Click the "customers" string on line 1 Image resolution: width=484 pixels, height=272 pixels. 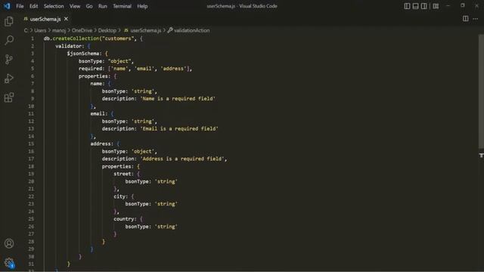118,39
